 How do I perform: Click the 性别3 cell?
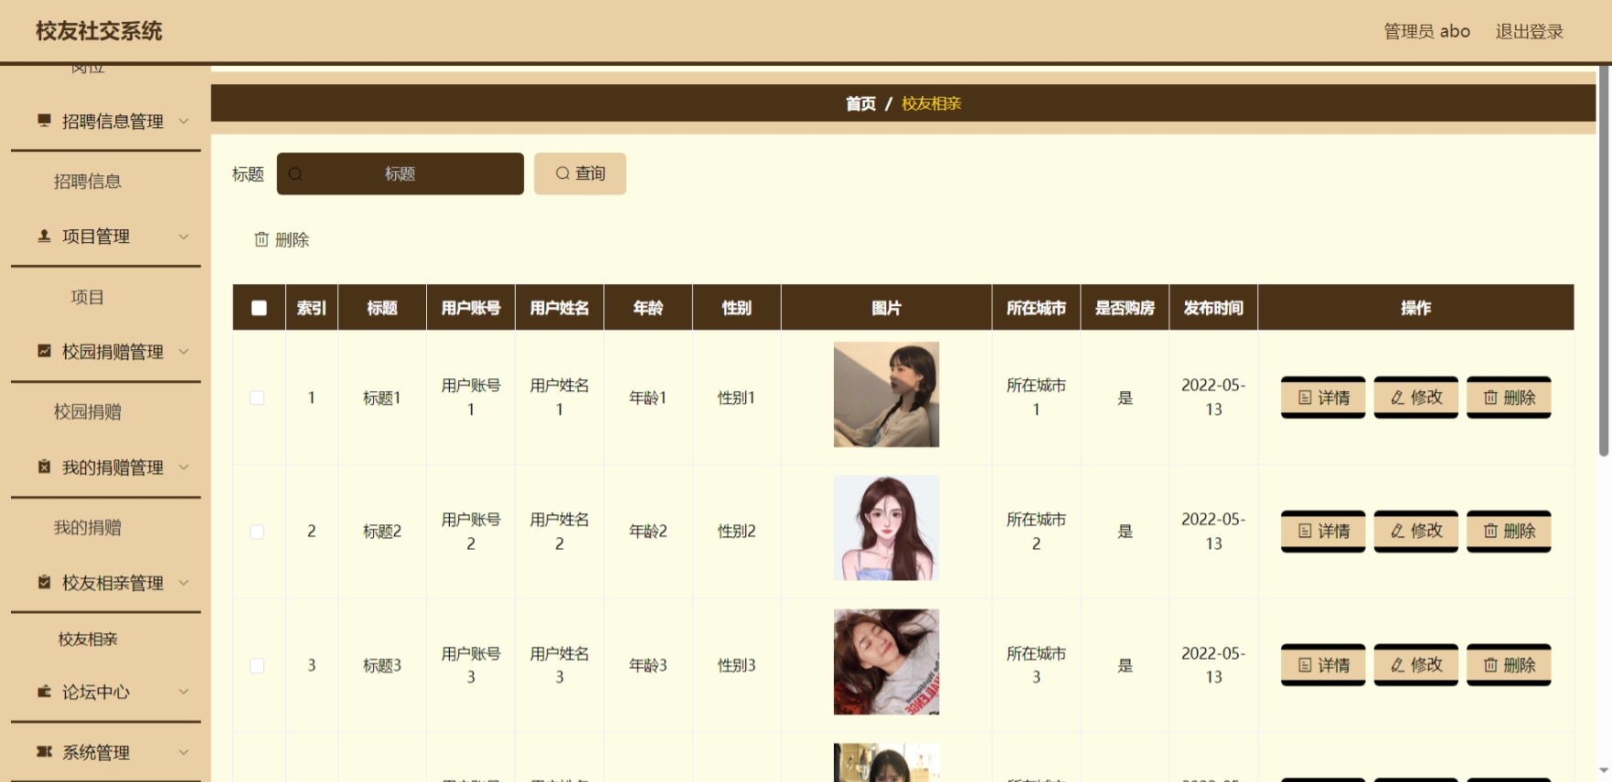click(x=737, y=665)
